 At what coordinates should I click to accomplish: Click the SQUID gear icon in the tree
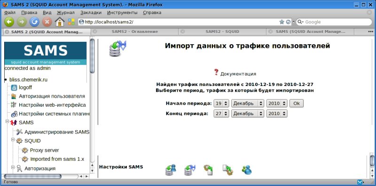click(19, 141)
